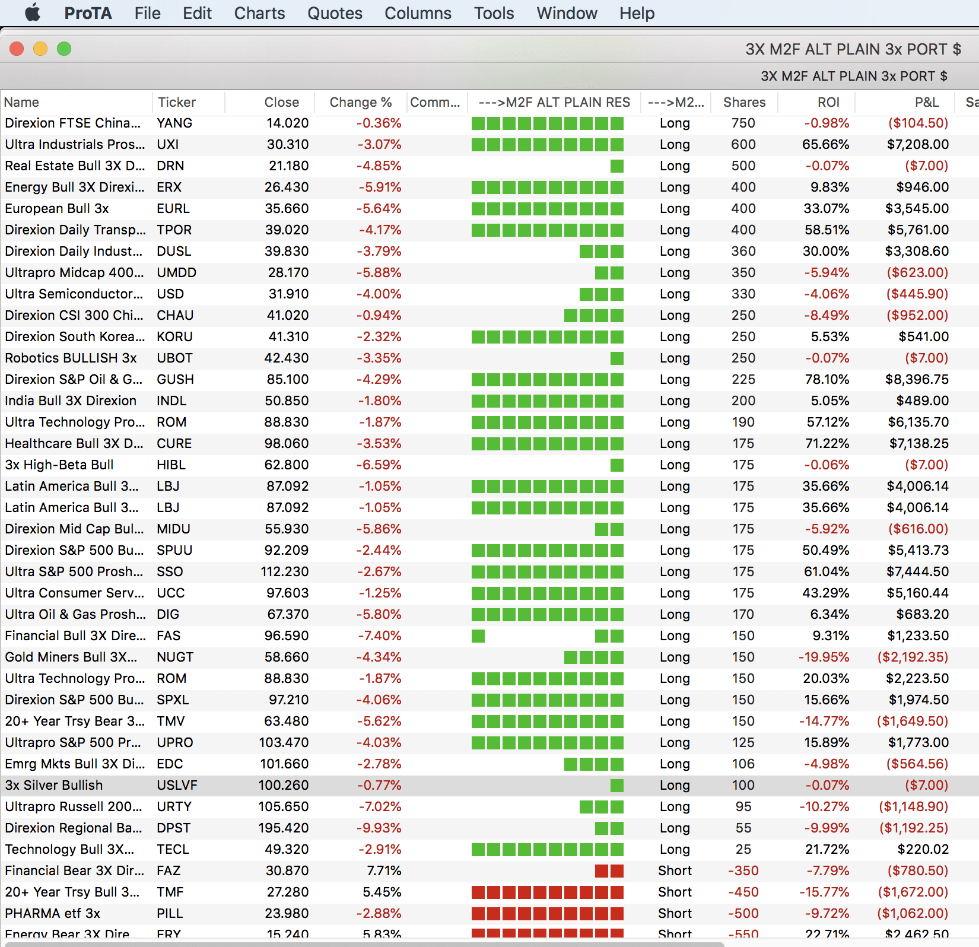Sort by the Ticker column header
The height and width of the screenshot is (947, 979).
177,102
